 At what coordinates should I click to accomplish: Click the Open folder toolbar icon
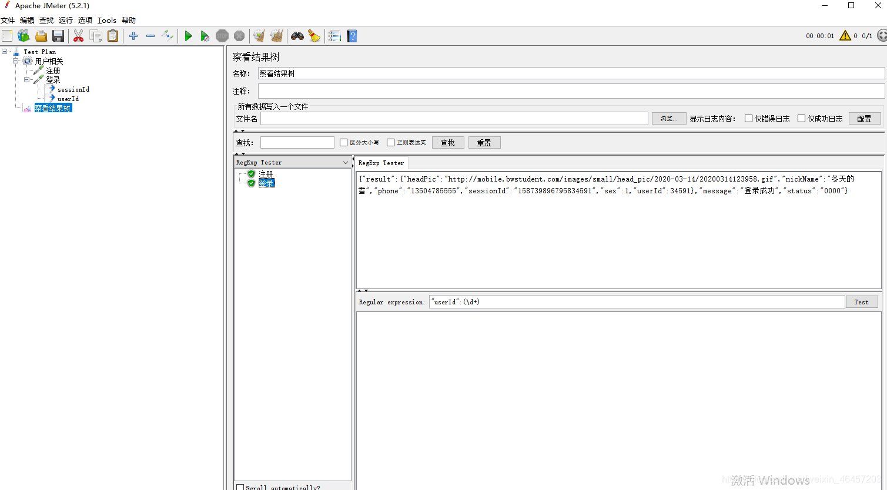pos(41,36)
